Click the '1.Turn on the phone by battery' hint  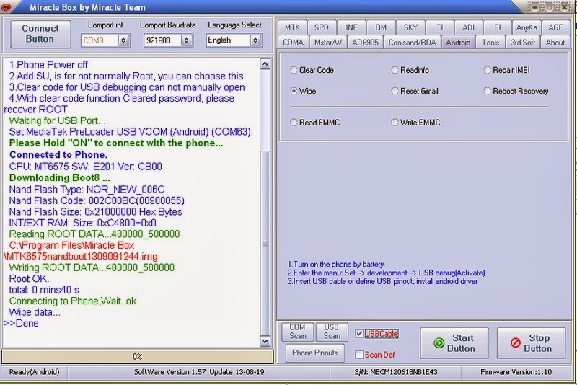[335, 265]
